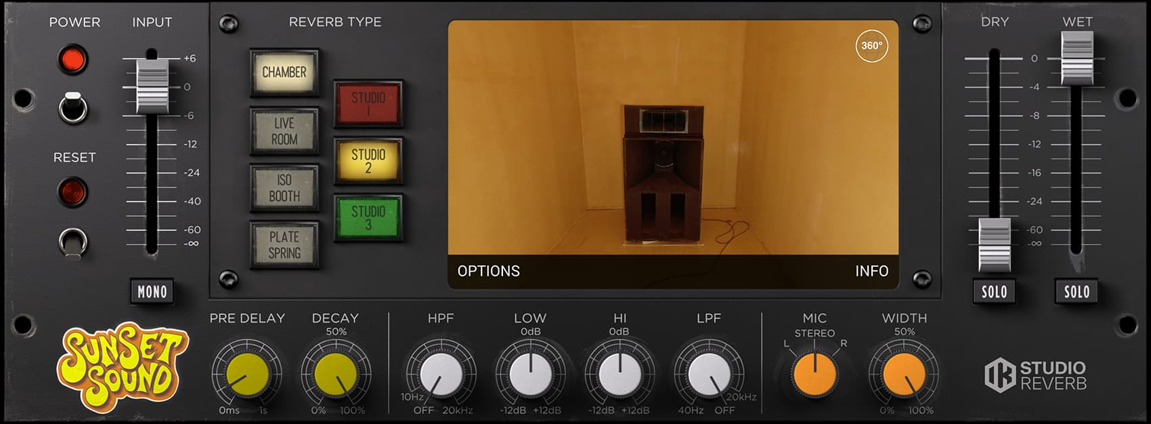Flip the Power toggle switch
1151x424 pixels.
[x=73, y=107]
